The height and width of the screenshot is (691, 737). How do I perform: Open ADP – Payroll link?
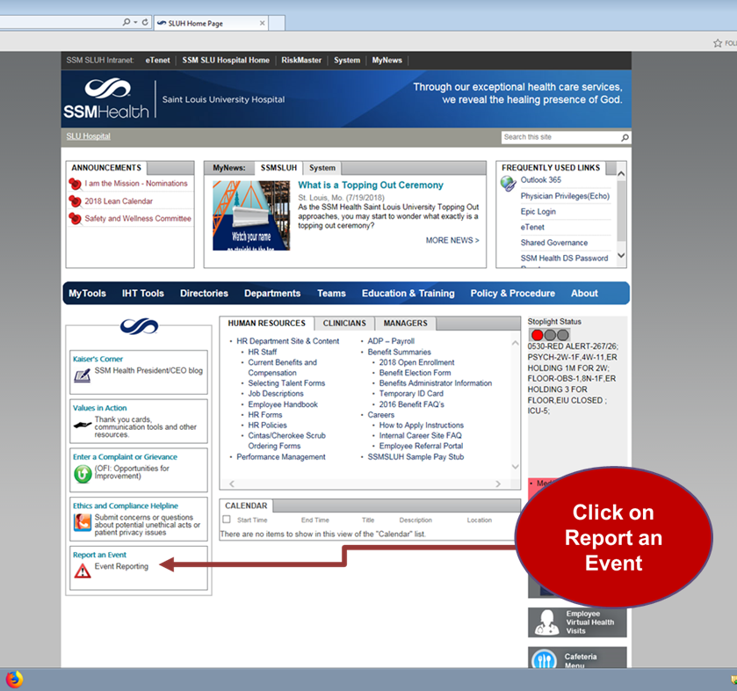pos(391,341)
